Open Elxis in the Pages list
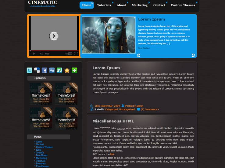The height and width of the screenshot is (168, 225). click(39, 150)
